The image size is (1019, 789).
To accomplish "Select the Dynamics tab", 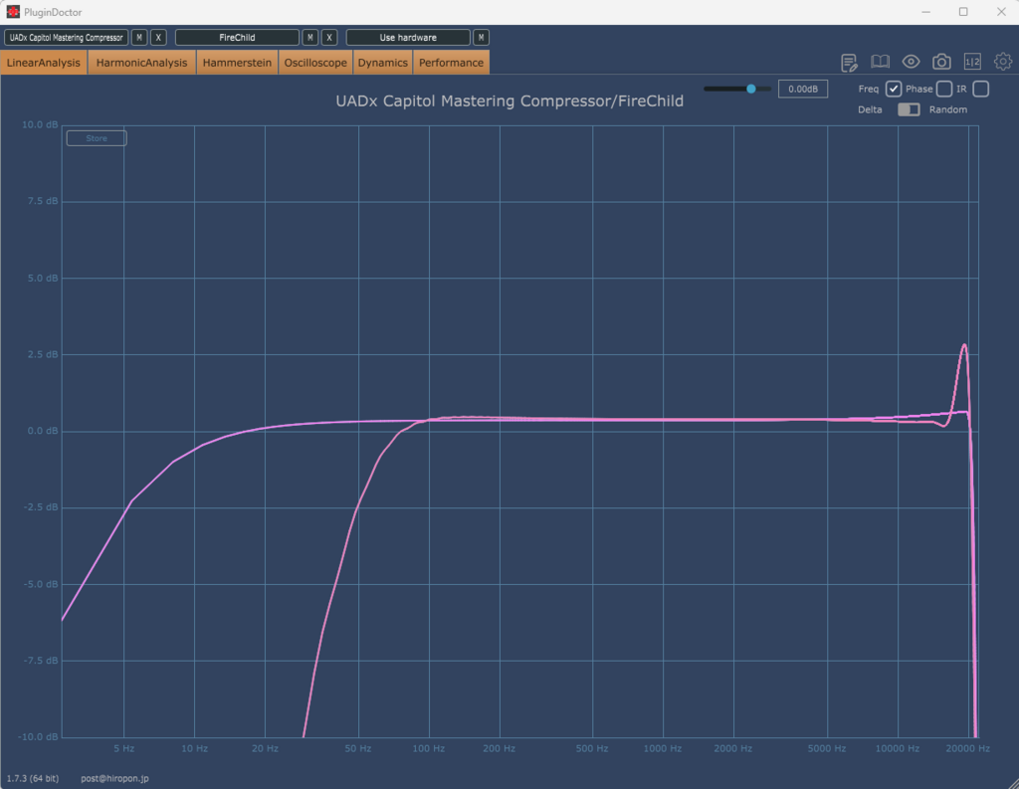I will coord(383,63).
